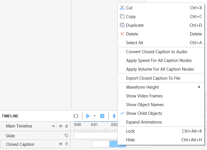This screenshot has height=150, width=207.
Task: Choose Copy from the context menu
Action: point(161,17)
